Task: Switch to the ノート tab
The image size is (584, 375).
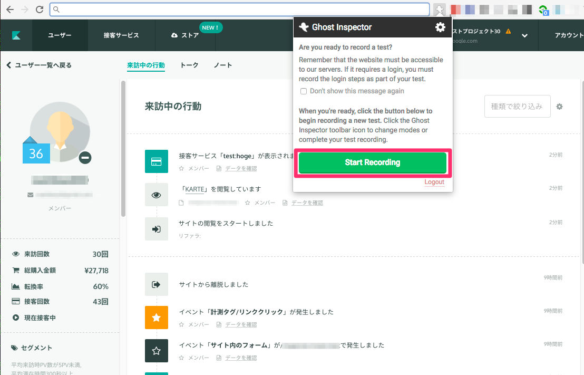Action: 223,65
